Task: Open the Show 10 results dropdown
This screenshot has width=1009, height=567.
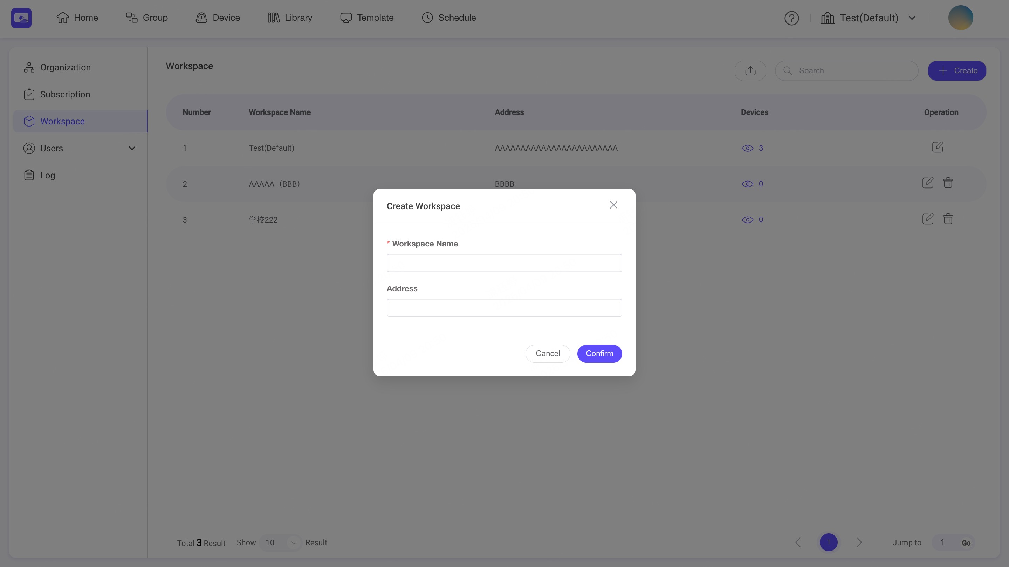Action: tap(280, 543)
